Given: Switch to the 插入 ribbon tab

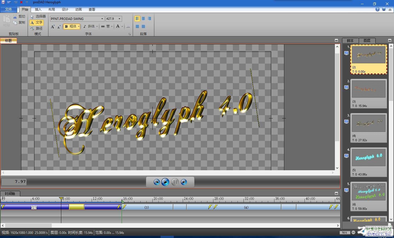Looking at the screenshot, I should (x=38, y=9).
